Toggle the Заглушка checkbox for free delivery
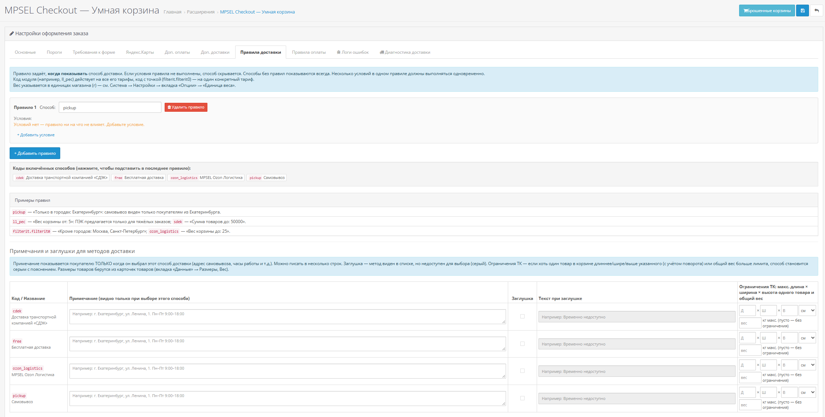Viewport: 825px width, 417px height. tap(522, 344)
